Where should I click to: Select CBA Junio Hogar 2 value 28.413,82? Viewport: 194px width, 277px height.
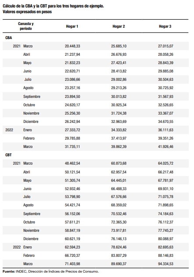click(119, 71)
